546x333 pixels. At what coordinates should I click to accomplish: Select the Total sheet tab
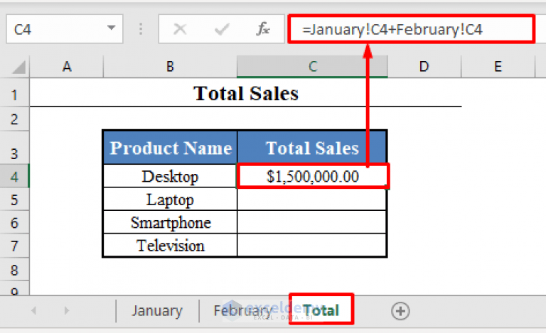pos(321,310)
